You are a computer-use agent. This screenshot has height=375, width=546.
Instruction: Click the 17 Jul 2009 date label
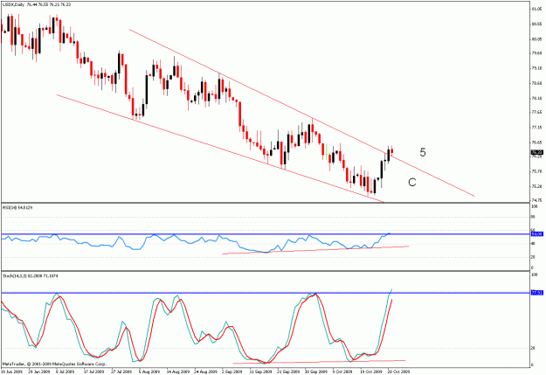coord(93,372)
